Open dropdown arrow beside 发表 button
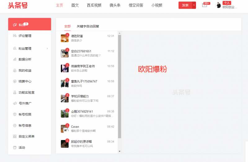The width and height of the screenshot is (248, 162). coord(194,5)
